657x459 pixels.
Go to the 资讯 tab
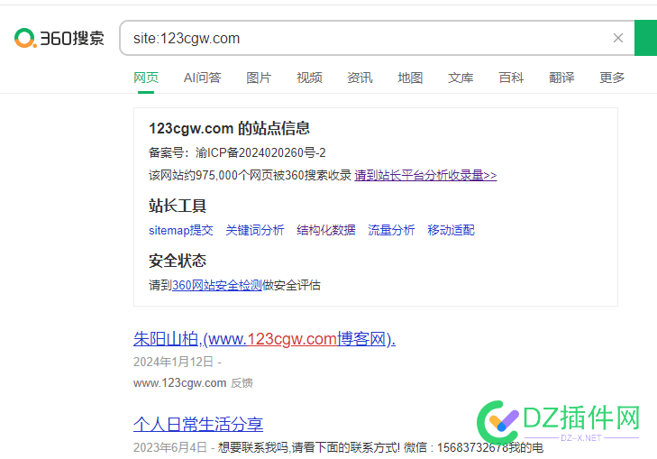(360, 78)
